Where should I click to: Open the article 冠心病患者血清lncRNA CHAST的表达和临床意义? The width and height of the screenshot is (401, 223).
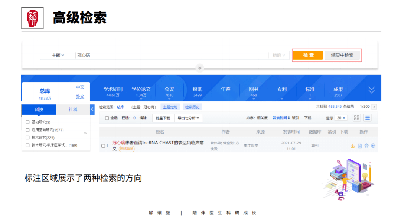click(158, 146)
